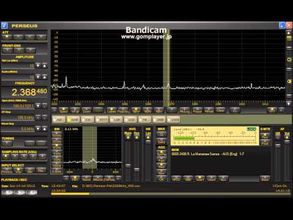The height and width of the screenshot is (220, 293).
Task: Adjust the AVG Sec slider
Action: (x=137, y=169)
